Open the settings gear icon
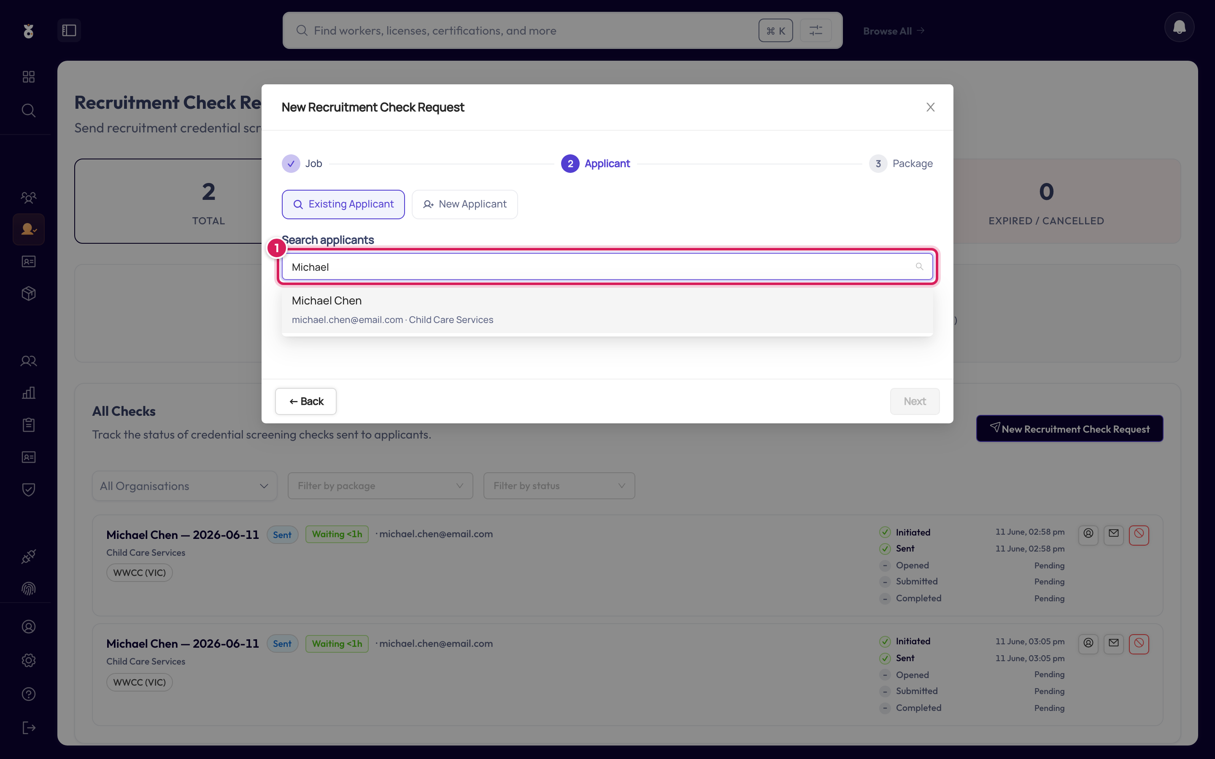 (x=29, y=660)
